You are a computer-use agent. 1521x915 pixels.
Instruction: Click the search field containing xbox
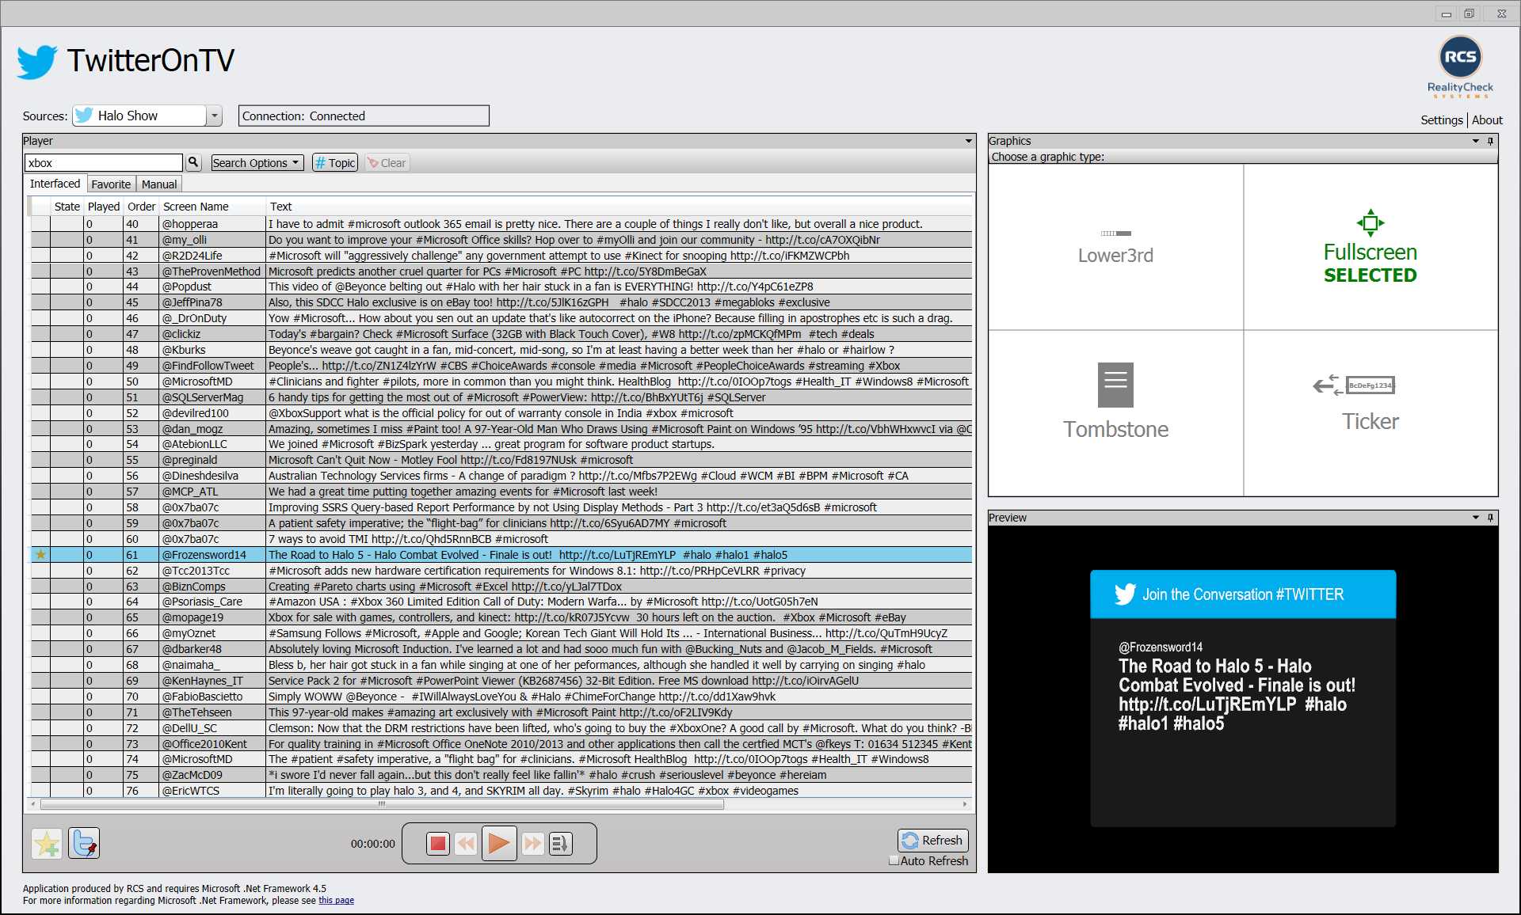click(104, 162)
